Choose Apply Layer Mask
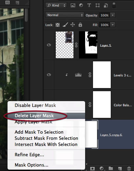This screenshot has height=171, width=134. [x=46, y=122]
